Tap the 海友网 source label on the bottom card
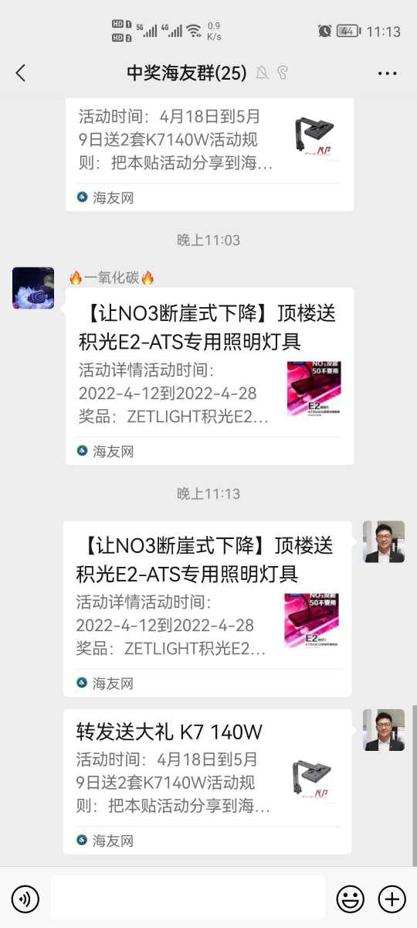Viewport: 417px width, 928px height. [x=105, y=840]
